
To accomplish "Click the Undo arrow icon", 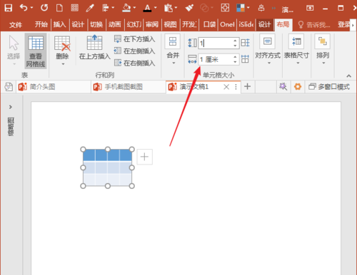I will pyautogui.click(x=24, y=8).
